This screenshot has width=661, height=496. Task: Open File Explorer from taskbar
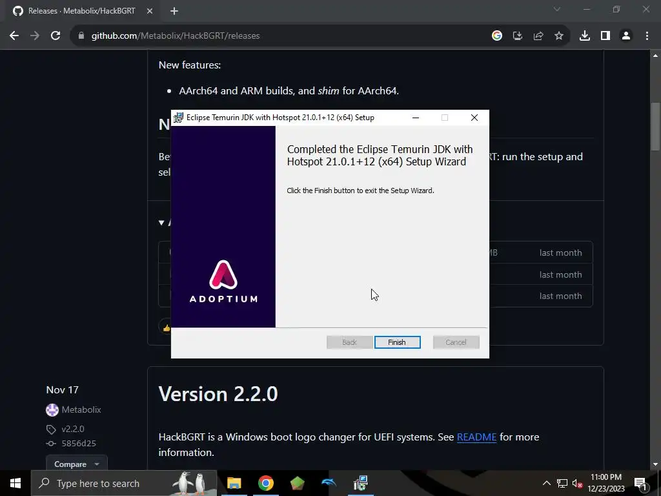[x=234, y=483]
